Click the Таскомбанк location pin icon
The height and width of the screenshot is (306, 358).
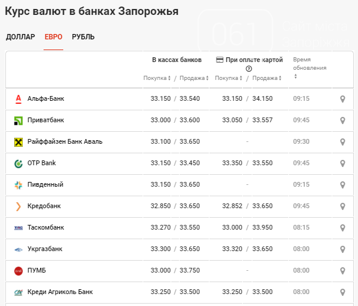342,228
